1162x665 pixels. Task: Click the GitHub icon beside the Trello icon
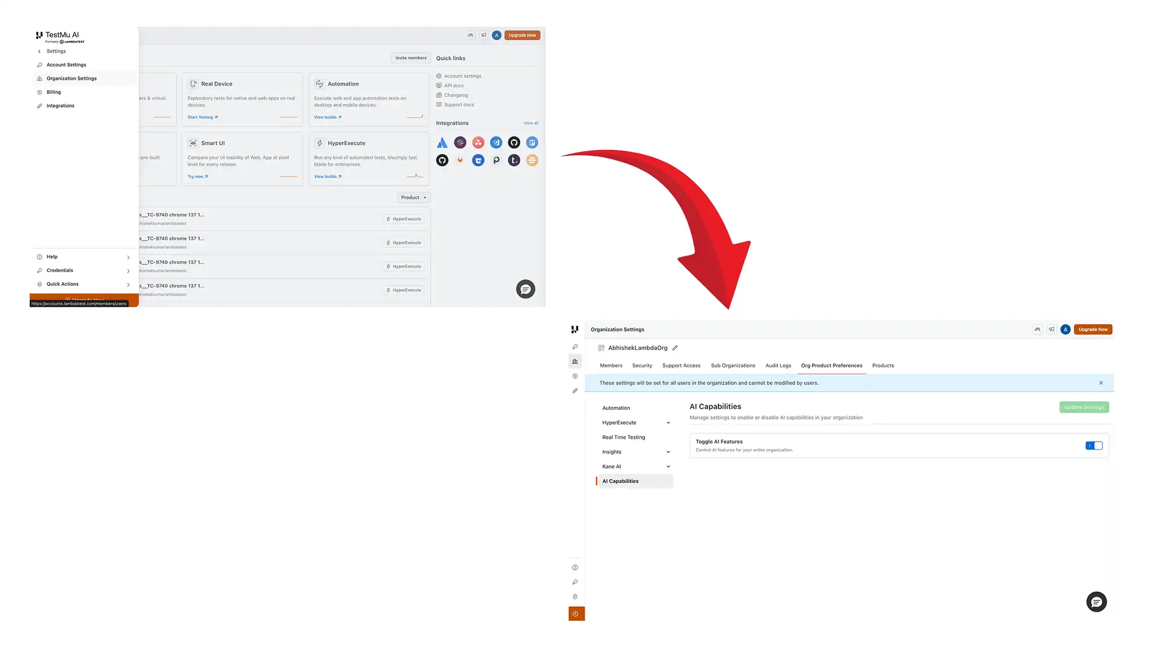(x=514, y=142)
